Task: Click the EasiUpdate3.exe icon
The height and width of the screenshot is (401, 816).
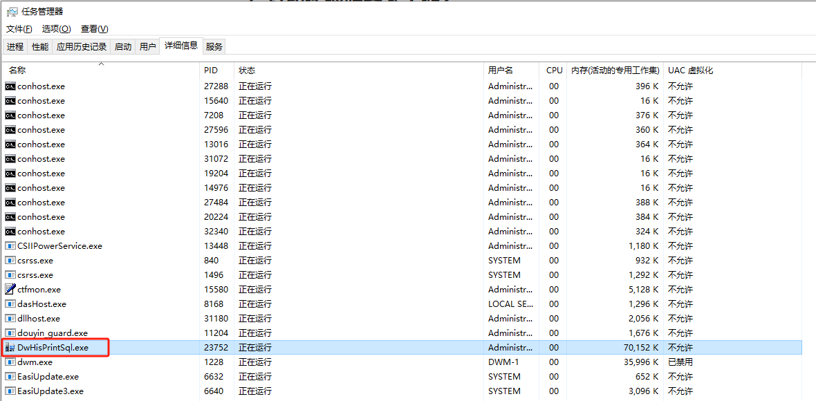Action: (x=10, y=391)
